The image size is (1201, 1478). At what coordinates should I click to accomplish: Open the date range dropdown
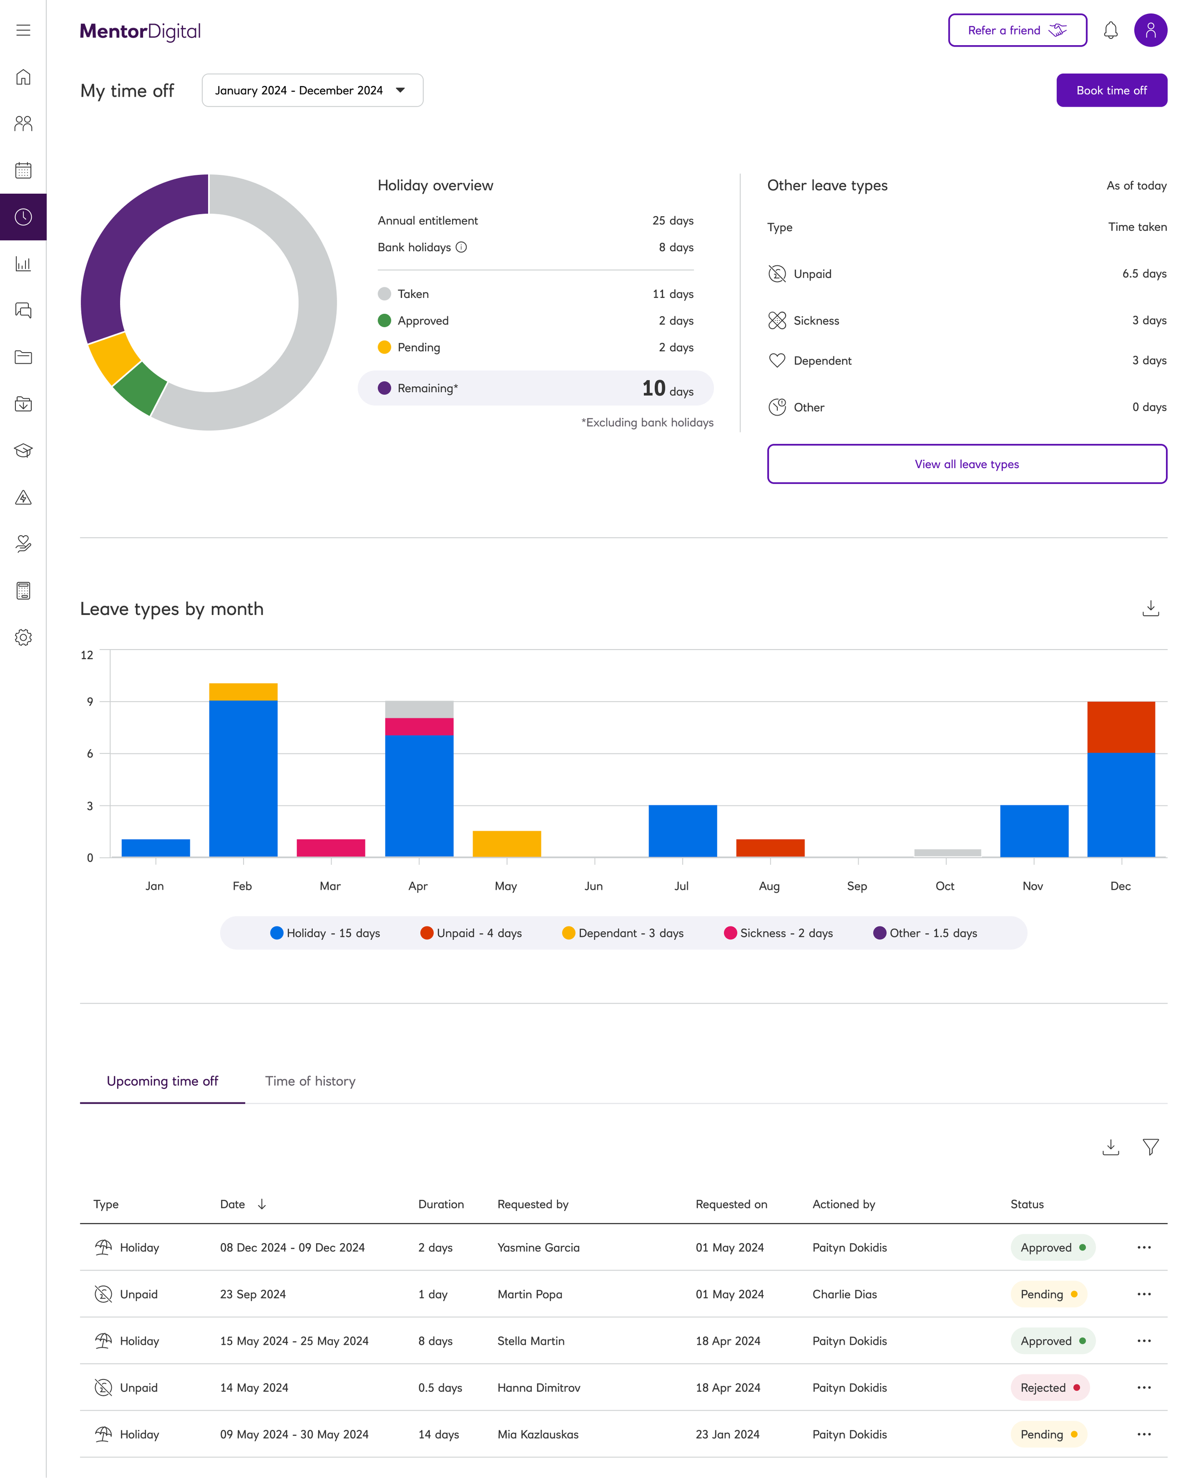(313, 91)
